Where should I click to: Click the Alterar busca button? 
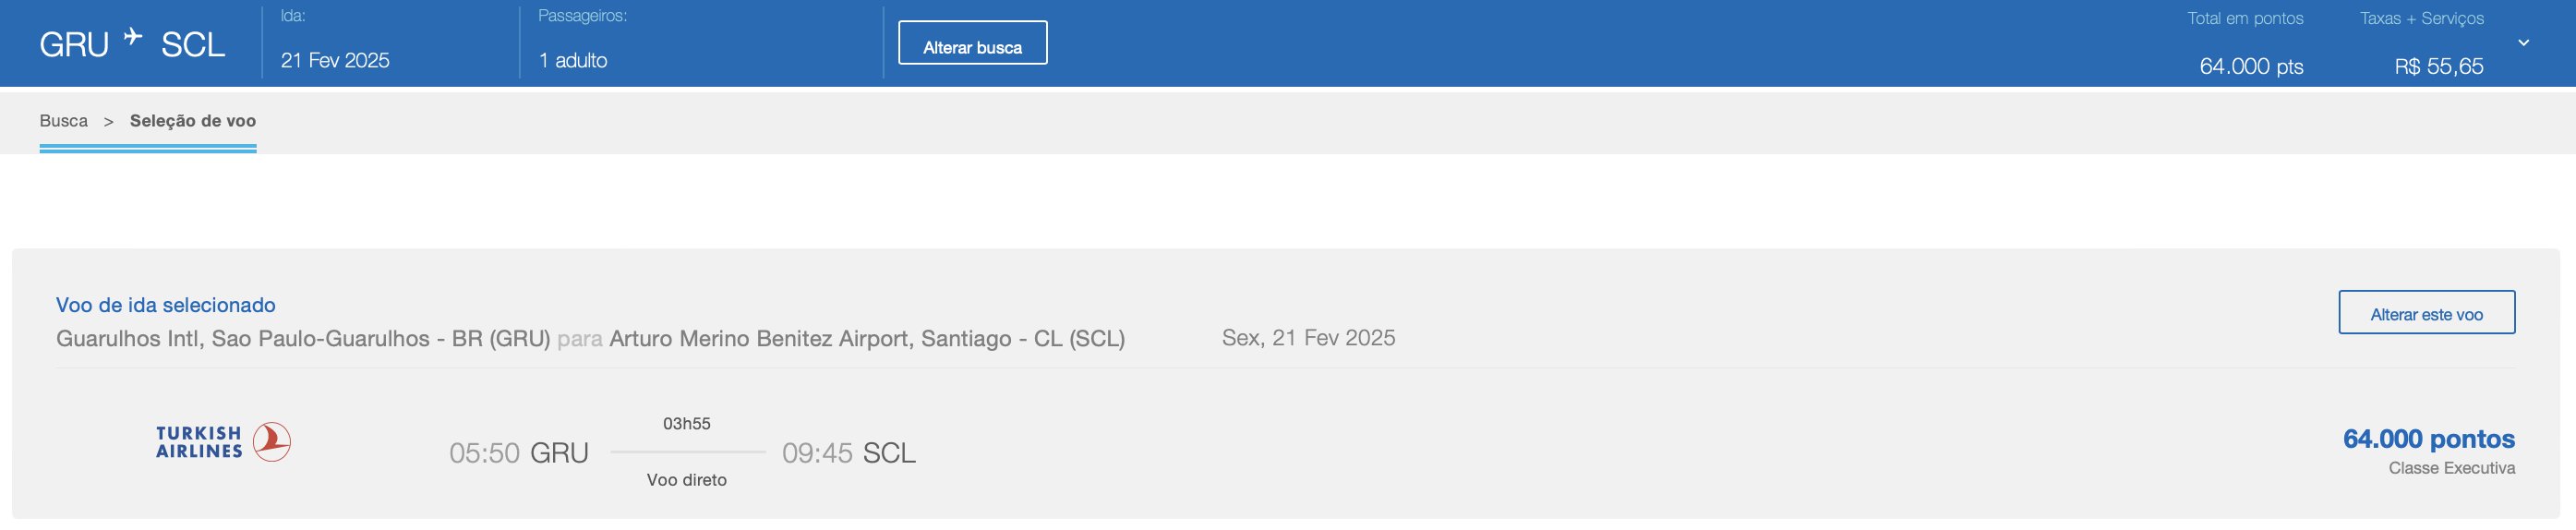coord(972,43)
